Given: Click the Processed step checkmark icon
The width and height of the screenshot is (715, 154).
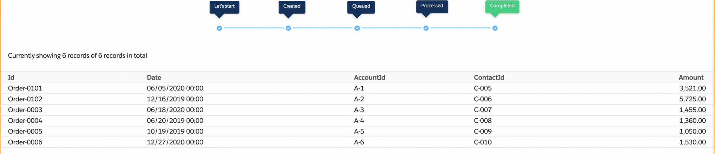Looking at the screenshot, I should tap(426, 28).
